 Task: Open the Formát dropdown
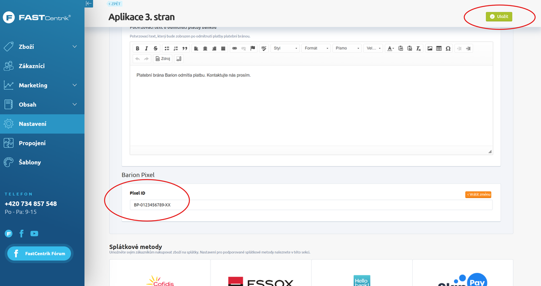(316, 49)
